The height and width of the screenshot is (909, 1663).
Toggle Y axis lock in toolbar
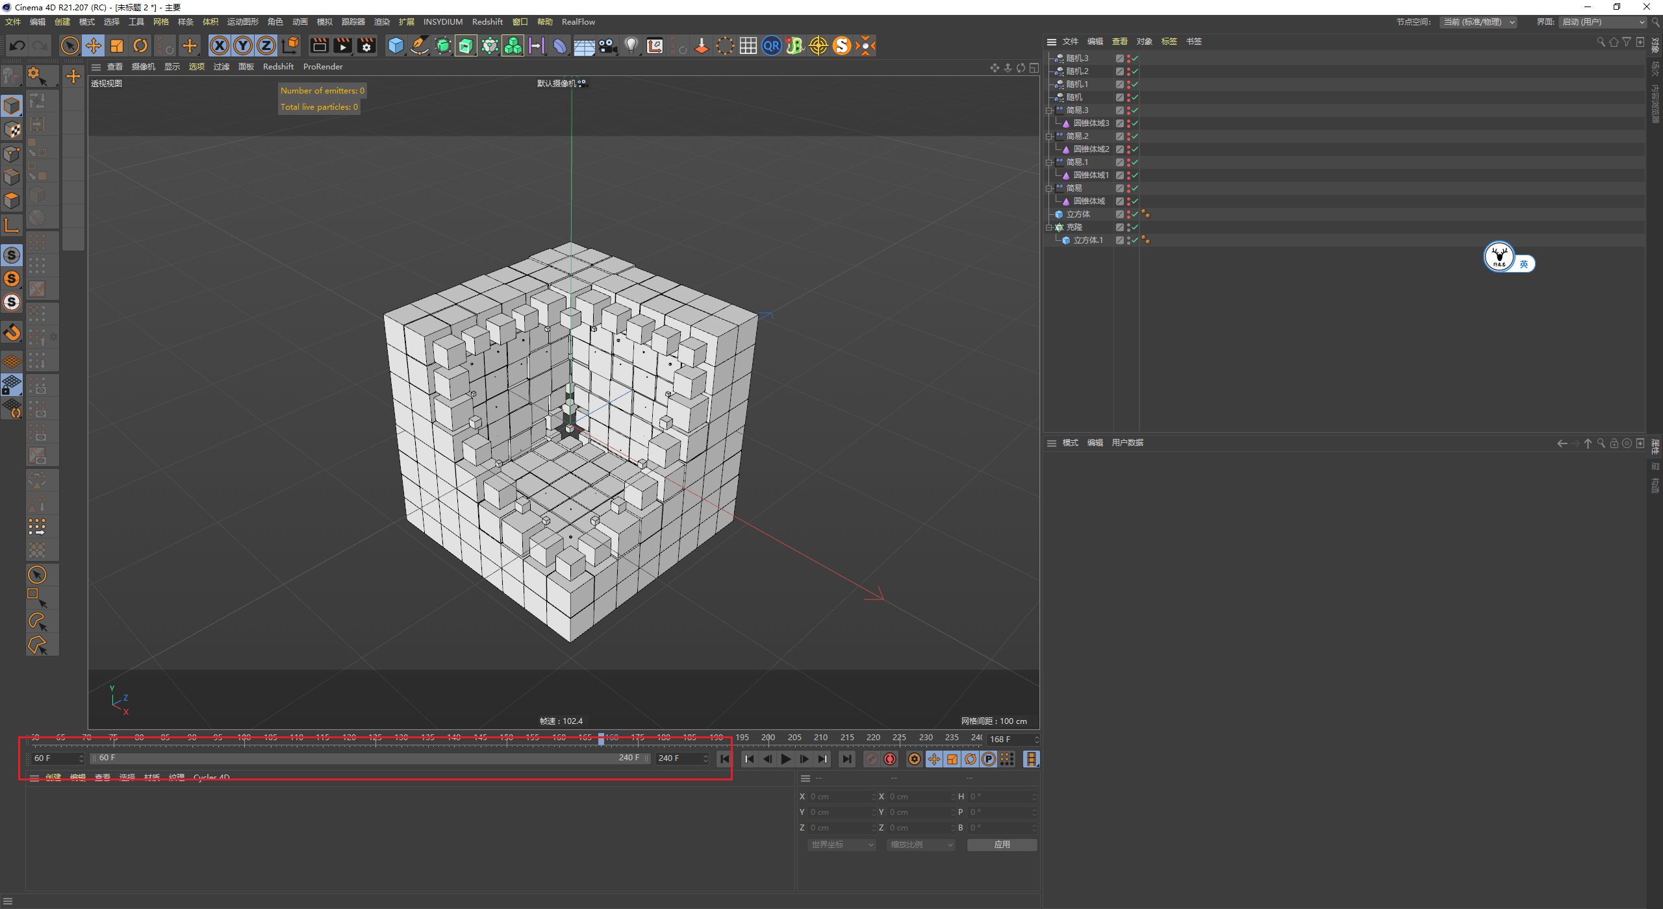tap(243, 45)
